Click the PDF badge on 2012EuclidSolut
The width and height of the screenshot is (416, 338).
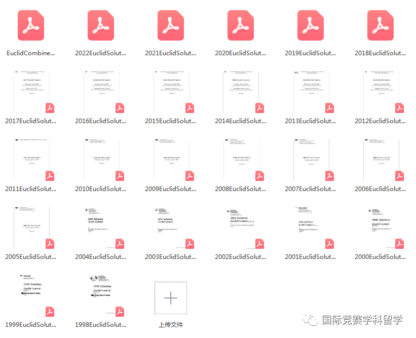pos(400,108)
